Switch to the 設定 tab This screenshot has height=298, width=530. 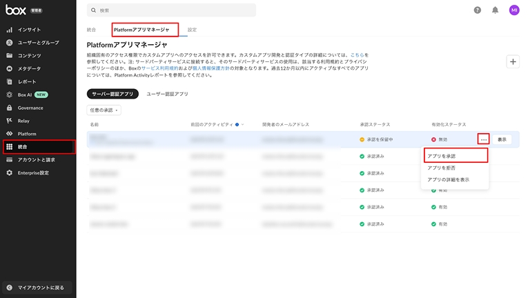[x=192, y=30]
